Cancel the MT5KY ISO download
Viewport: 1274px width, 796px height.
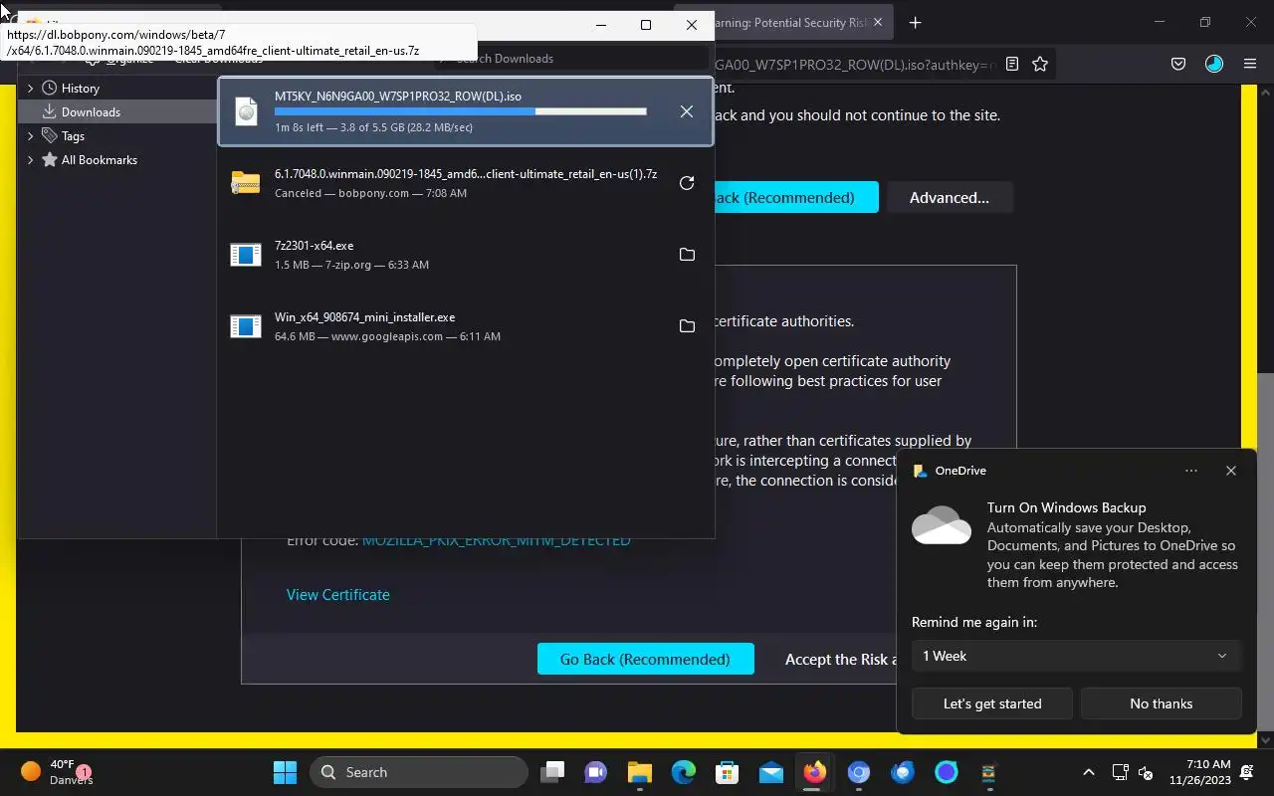click(x=687, y=111)
